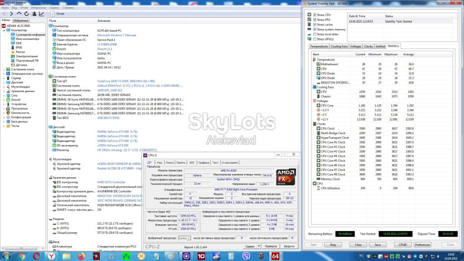Click the Проверка button in CPU-Z

[271, 246]
